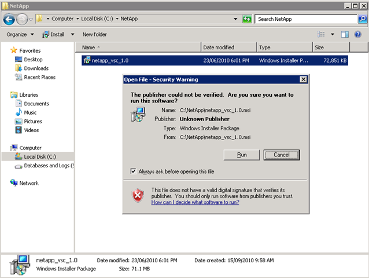The width and height of the screenshot is (369, 278).
Task: Click the search magnifier icon
Action: coord(363,19)
